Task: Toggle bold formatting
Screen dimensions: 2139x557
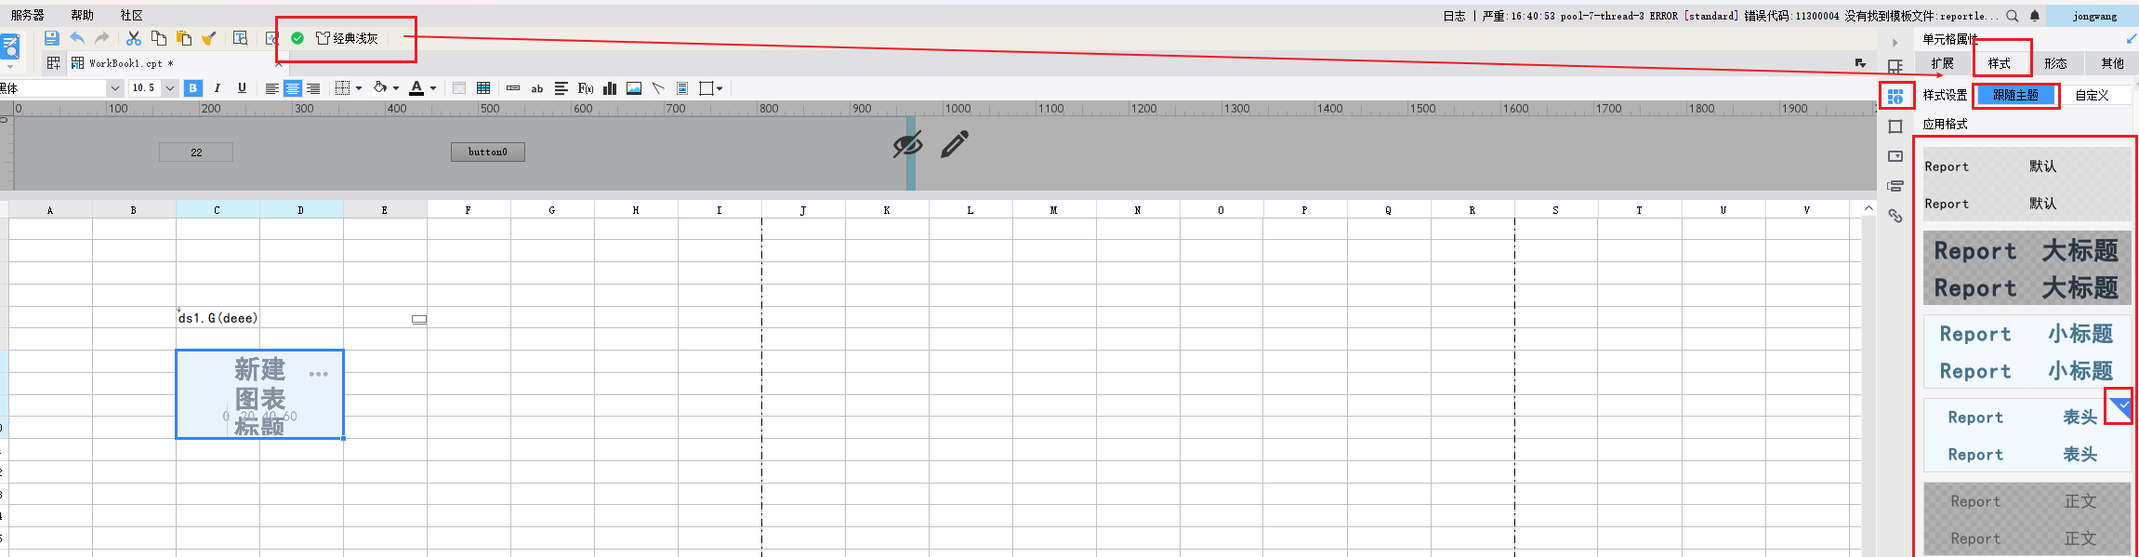Action: pos(193,88)
